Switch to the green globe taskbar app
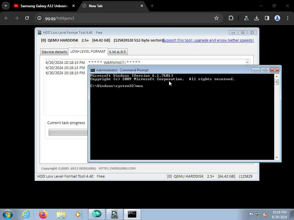The image size is (294, 220). click(97, 214)
